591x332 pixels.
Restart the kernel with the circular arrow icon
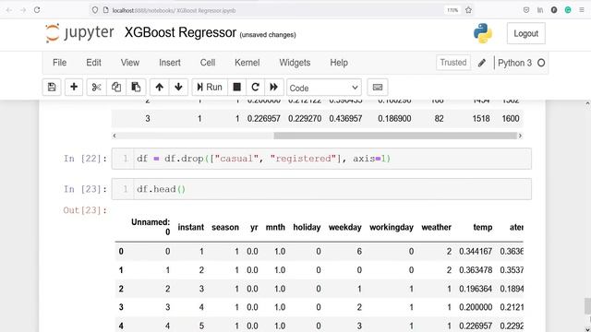tap(255, 88)
